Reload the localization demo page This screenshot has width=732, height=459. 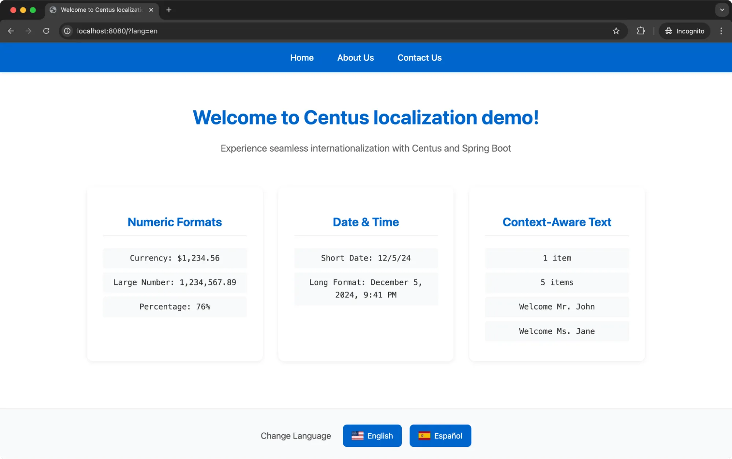coord(46,31)
